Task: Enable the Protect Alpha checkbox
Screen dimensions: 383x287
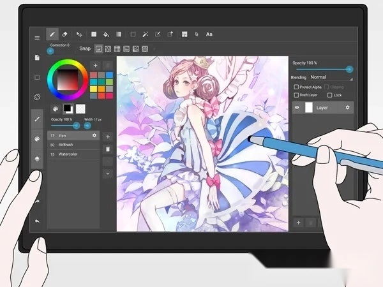Action: [x=296, y=87]
